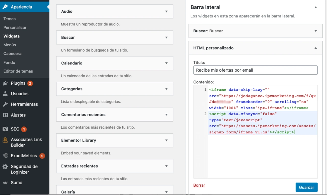327x195 pixels.
Task: Expand the Galería widget
Action: [x=166, y=192]
